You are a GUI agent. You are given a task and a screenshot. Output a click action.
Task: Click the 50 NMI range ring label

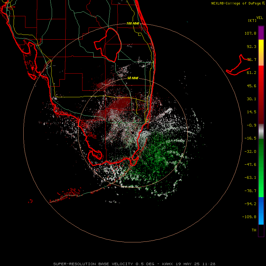point(133,78)
